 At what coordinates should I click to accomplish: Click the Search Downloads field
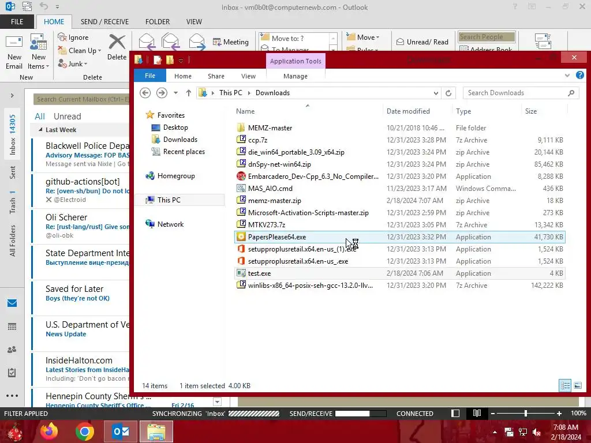pyautogui.click(x=520, y=93)
